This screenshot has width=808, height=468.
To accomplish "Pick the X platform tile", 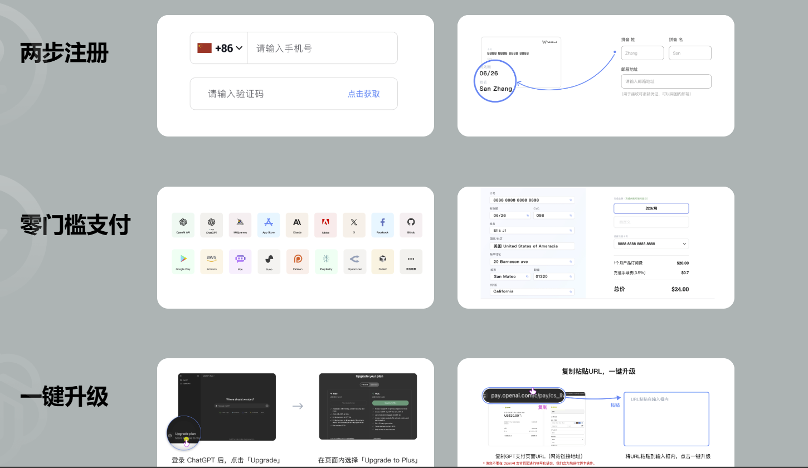I will pyautogui.click(x=354, y=225).
